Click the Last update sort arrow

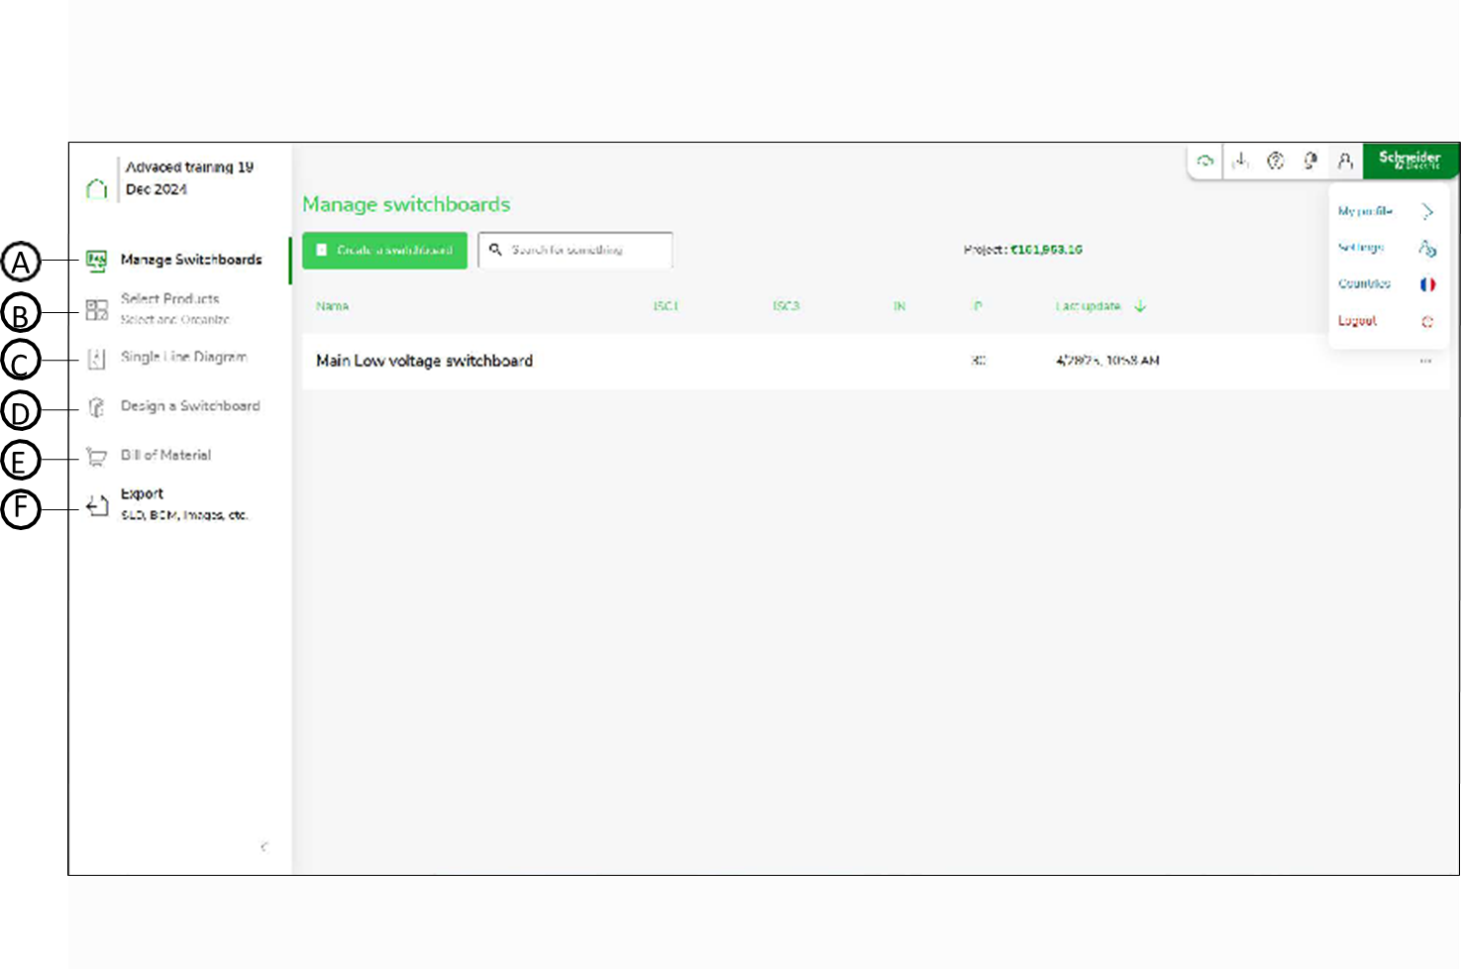(x=1140, y=306)
